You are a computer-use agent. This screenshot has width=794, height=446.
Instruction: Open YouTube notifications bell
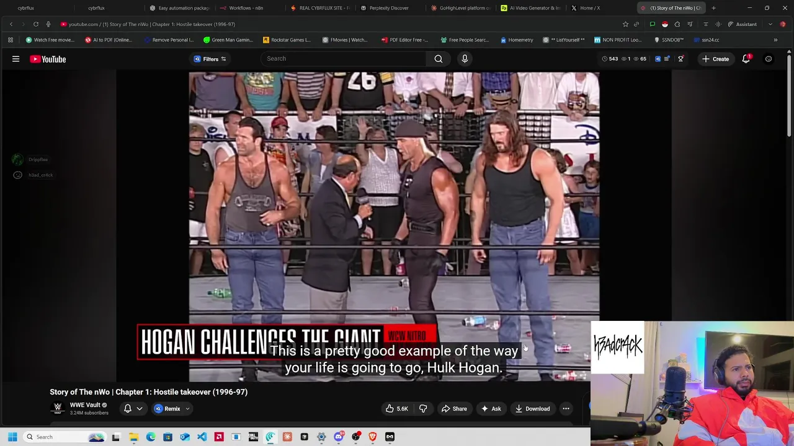coord(746,59)
